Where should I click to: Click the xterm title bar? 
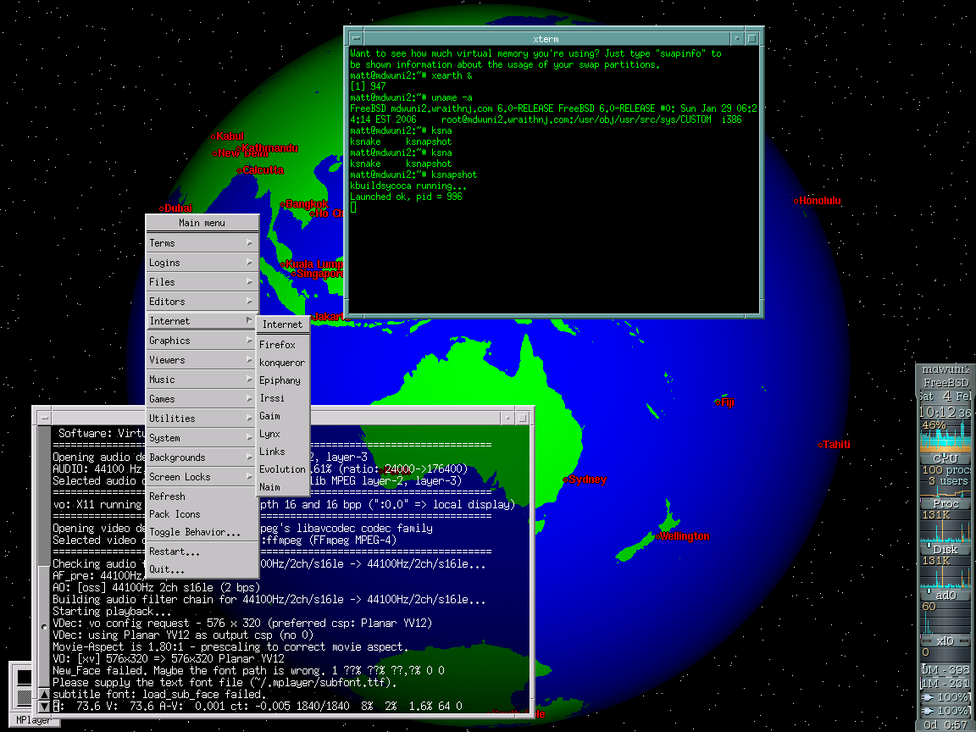[546, 39]
